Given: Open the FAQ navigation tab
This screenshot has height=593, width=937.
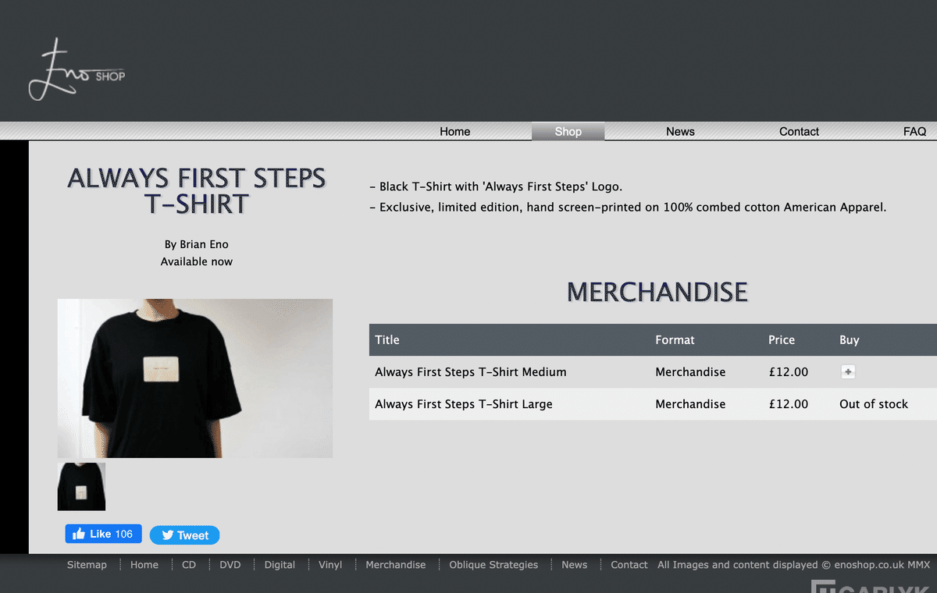Looking at the screenshot, I should tap(914, 131).
